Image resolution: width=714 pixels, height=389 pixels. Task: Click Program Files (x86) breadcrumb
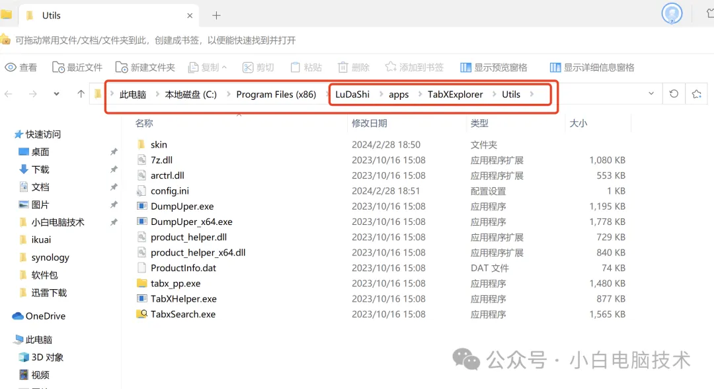(276, 95)
